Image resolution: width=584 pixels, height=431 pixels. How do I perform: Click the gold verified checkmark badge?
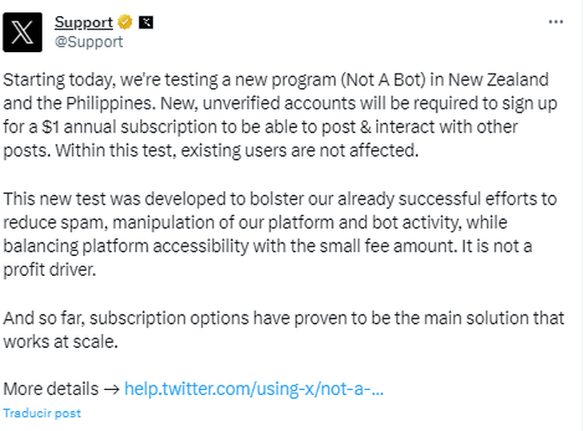pos(125,22)
